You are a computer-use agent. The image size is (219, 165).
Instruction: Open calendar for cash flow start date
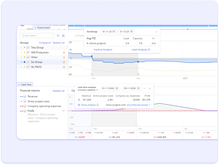(117, 88)
